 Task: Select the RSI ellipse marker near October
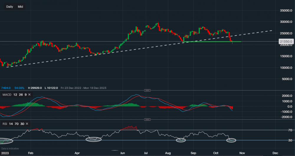pyautogui.click(x=231, y=140)
